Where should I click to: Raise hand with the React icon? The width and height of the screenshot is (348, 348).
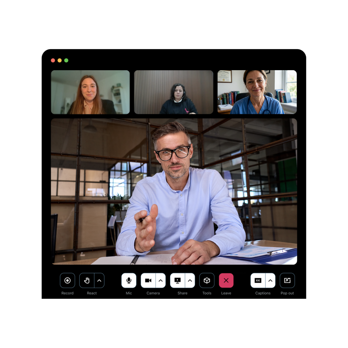[x=87, y=280]
